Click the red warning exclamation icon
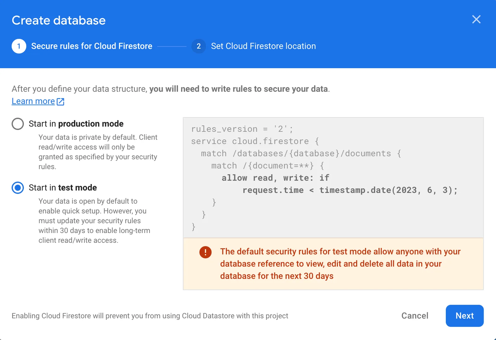The image size is (496, 340). coord(205,252)
